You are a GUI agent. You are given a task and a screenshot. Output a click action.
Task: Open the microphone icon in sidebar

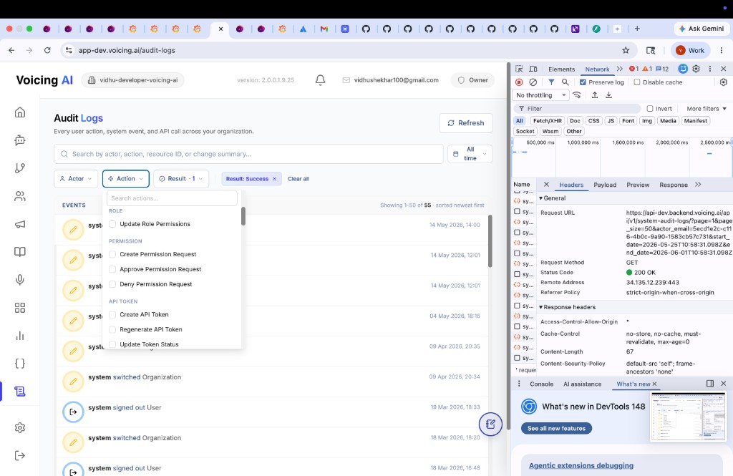[19, 280]
